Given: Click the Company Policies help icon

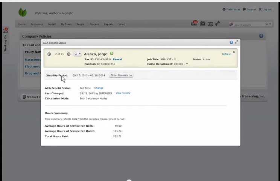Looking at the screenshot, I should [261, 36].
